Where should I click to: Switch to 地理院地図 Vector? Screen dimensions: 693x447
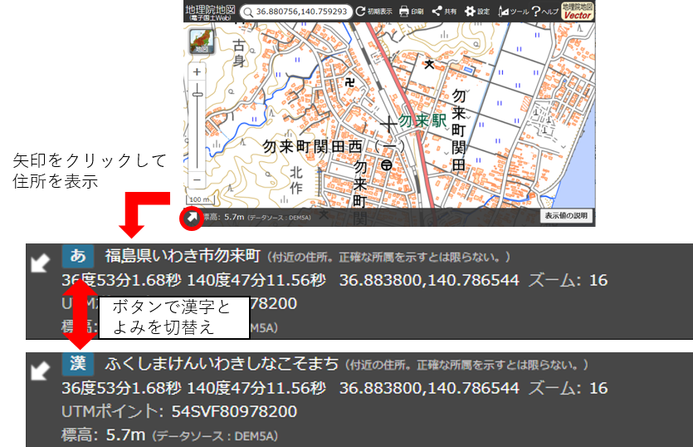577,12
